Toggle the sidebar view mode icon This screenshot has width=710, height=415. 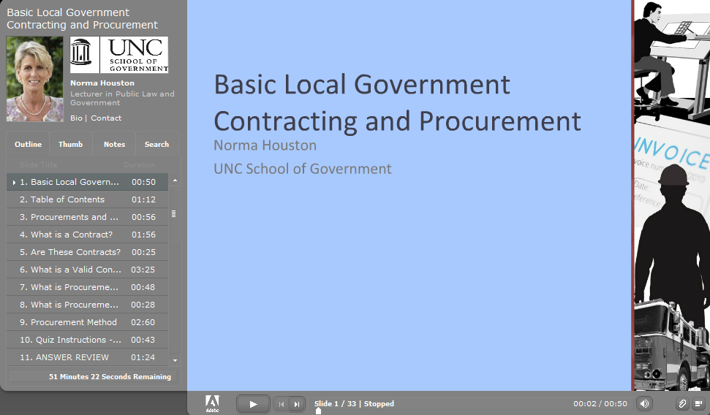[x=698, y=403]
